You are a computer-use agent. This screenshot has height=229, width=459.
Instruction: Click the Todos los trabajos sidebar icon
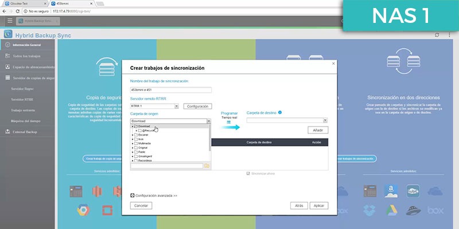click(x=7, y=56)
